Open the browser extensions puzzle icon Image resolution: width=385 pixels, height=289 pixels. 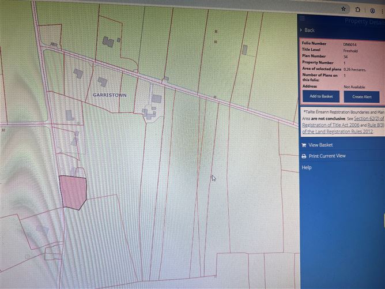pyautogui.click(x=358, y=10)
